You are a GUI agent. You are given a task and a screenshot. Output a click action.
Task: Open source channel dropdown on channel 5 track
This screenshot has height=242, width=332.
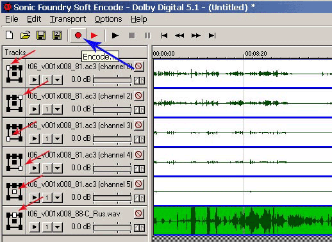[x=58, y=198]
